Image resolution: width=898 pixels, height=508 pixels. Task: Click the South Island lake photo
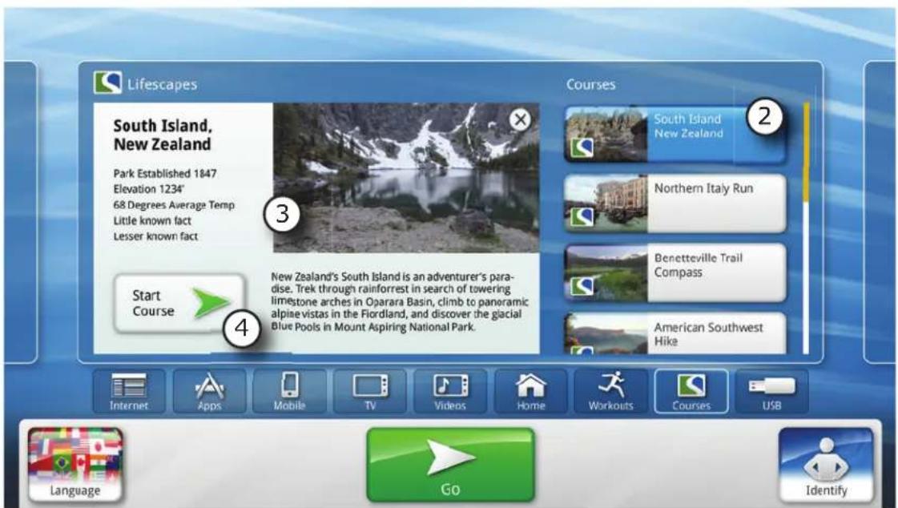tap(406, 178)
